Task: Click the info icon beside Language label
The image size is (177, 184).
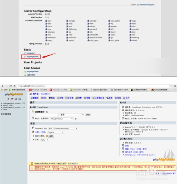Action: (x=45, y=128)
